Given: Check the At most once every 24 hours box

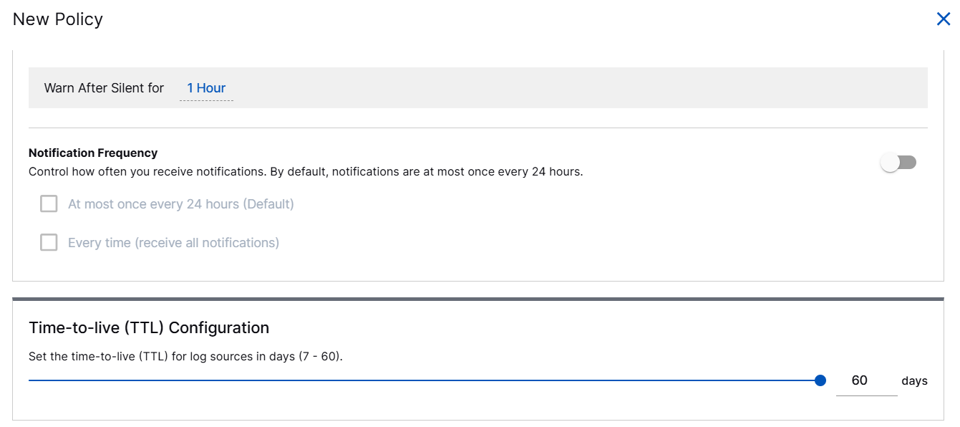Looking at the screenshot, I should (49, 204).
